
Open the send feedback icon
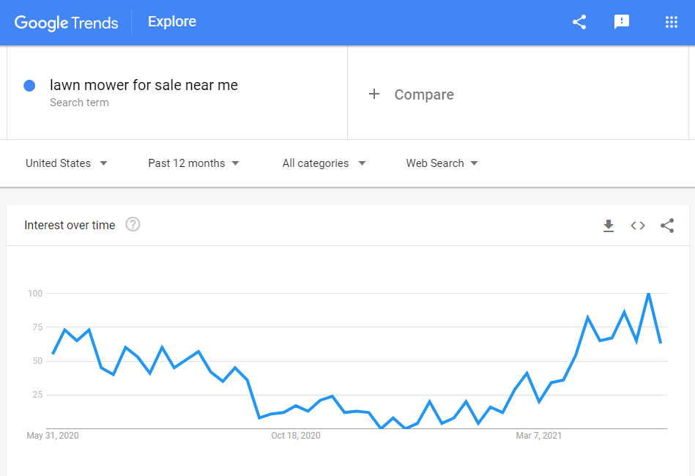pos(622,22)
